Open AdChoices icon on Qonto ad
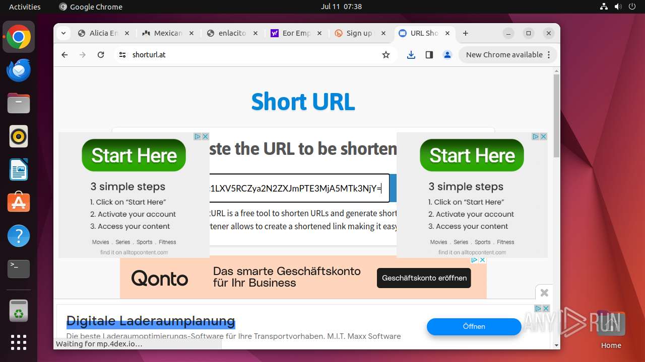This screenshot has width=645, height=362. click(474, 260)
